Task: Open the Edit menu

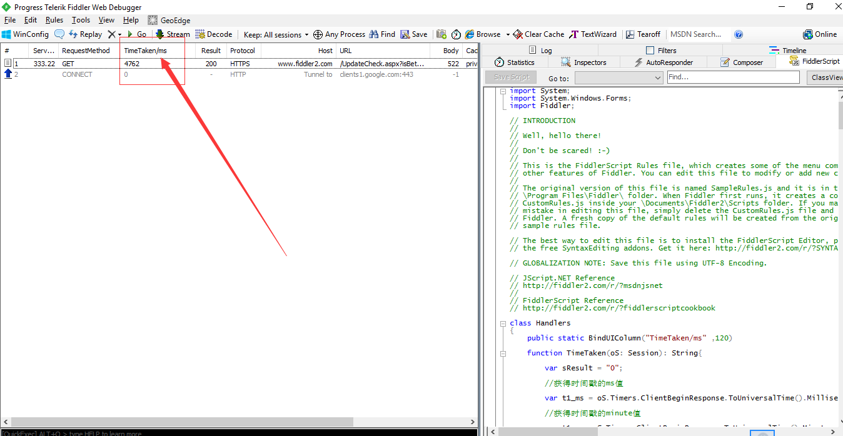Action: click(x=31, y=20)
